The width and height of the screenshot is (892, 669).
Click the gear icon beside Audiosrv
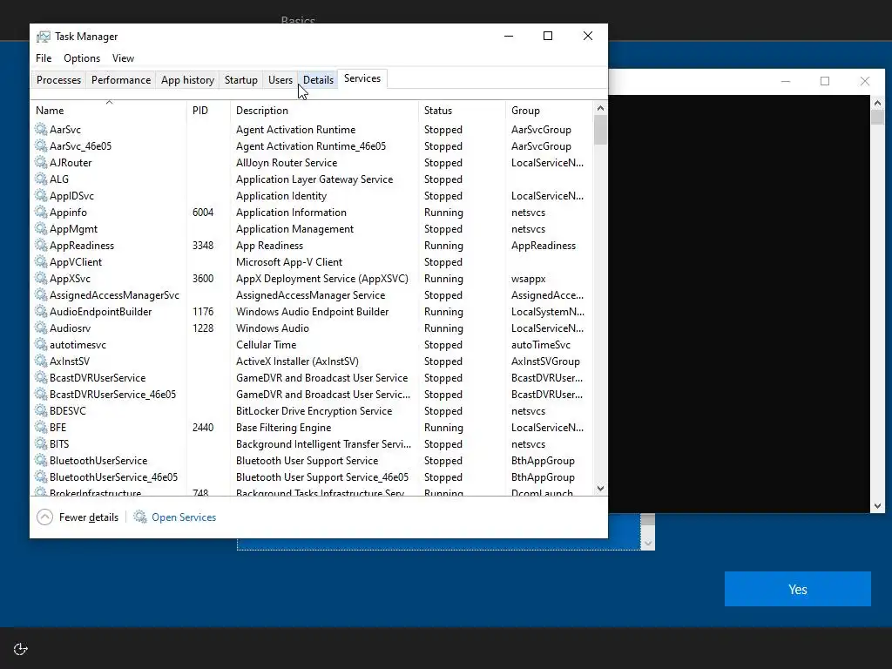point(41,328)
